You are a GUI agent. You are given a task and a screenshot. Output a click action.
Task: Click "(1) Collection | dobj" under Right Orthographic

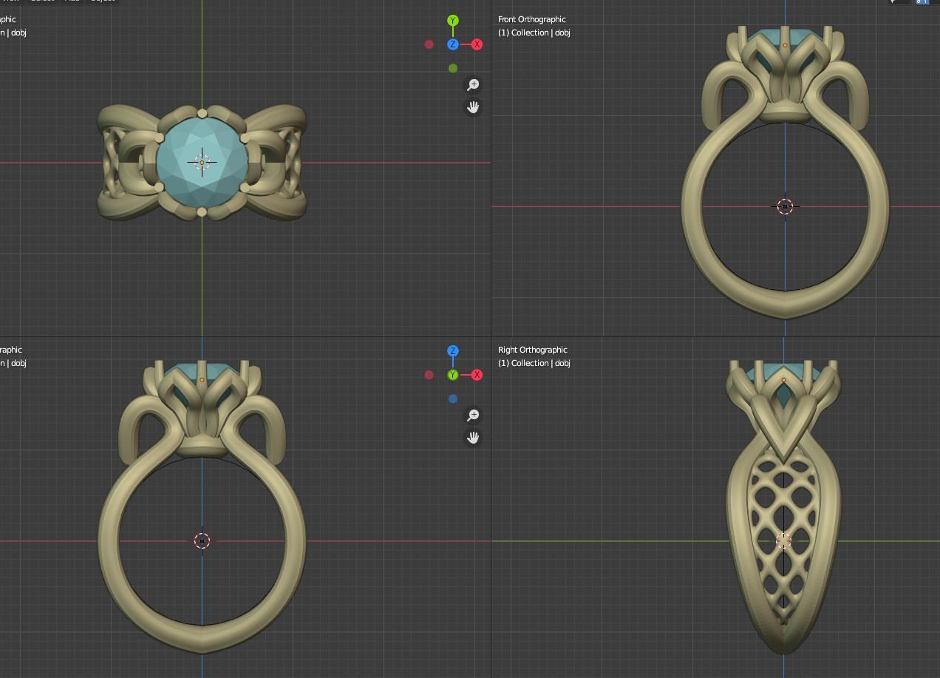point(534,363)
